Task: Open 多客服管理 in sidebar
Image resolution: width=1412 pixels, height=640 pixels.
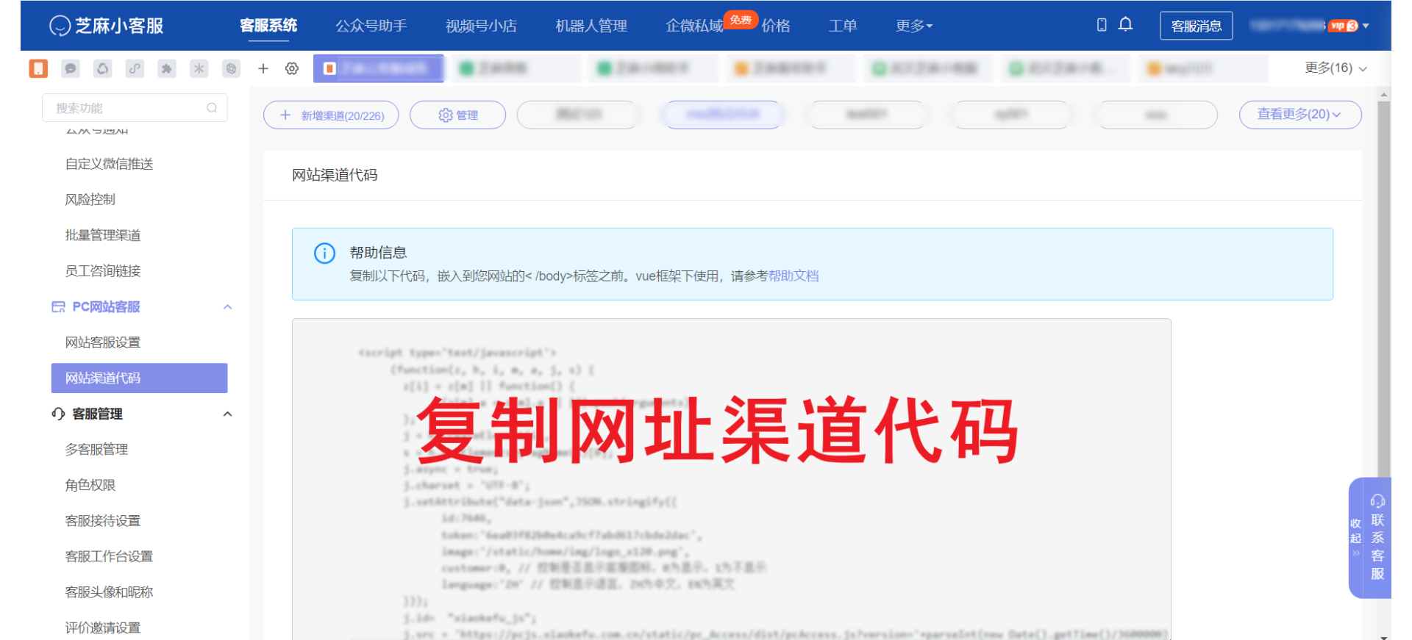Action: pos(96,450)
